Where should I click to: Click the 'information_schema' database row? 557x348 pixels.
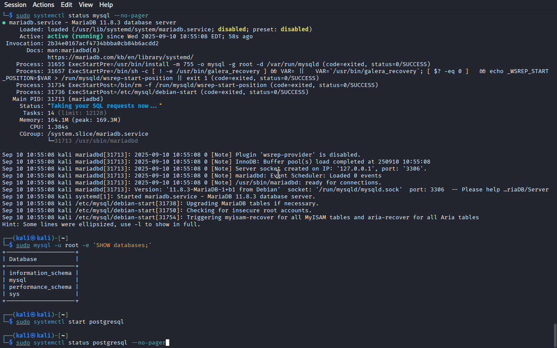[40, 273]
